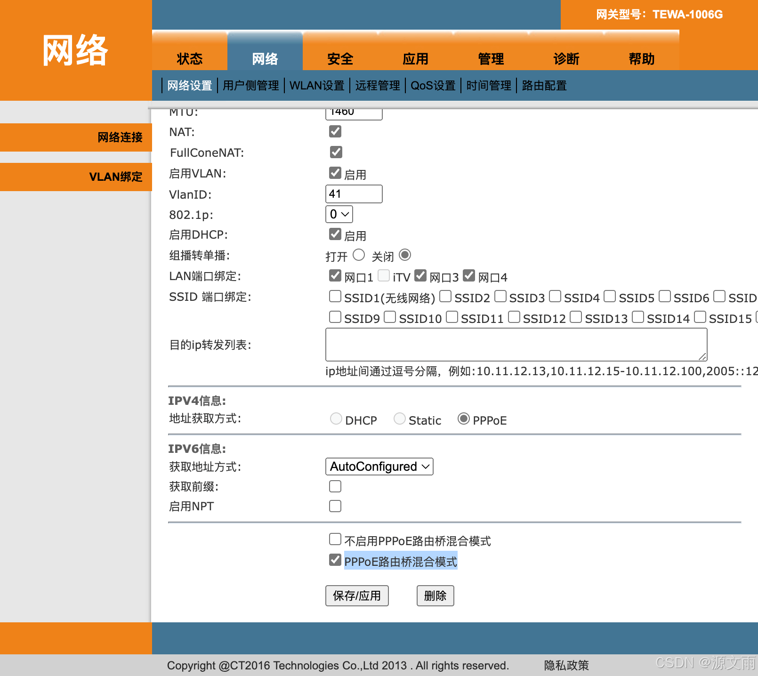Select 打开 for 组播转单播

point(359,255)
